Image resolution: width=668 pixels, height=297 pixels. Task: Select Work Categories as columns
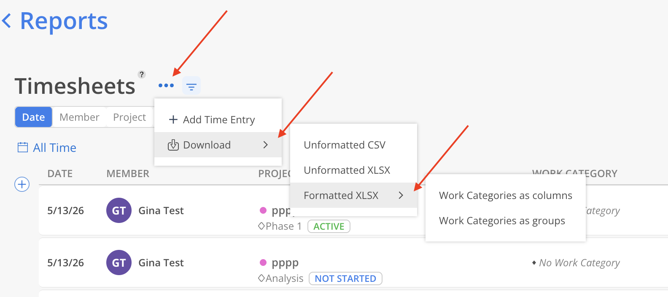click(x=506, y=195)
